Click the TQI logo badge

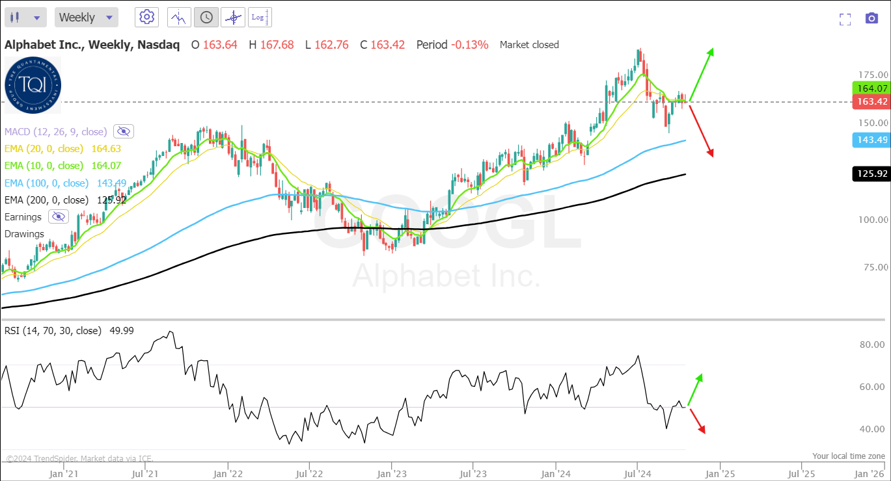(x=33, y=85)
